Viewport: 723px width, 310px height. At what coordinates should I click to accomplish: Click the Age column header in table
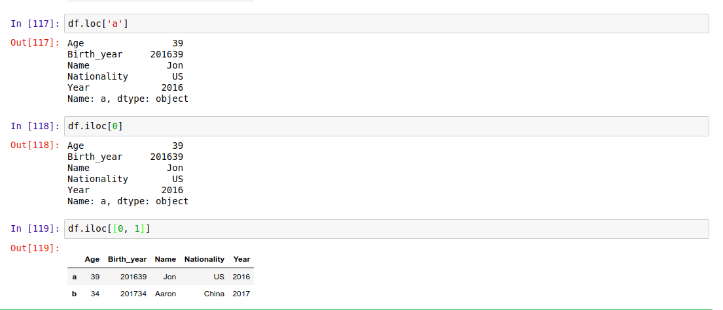click(x=92, y=259)
